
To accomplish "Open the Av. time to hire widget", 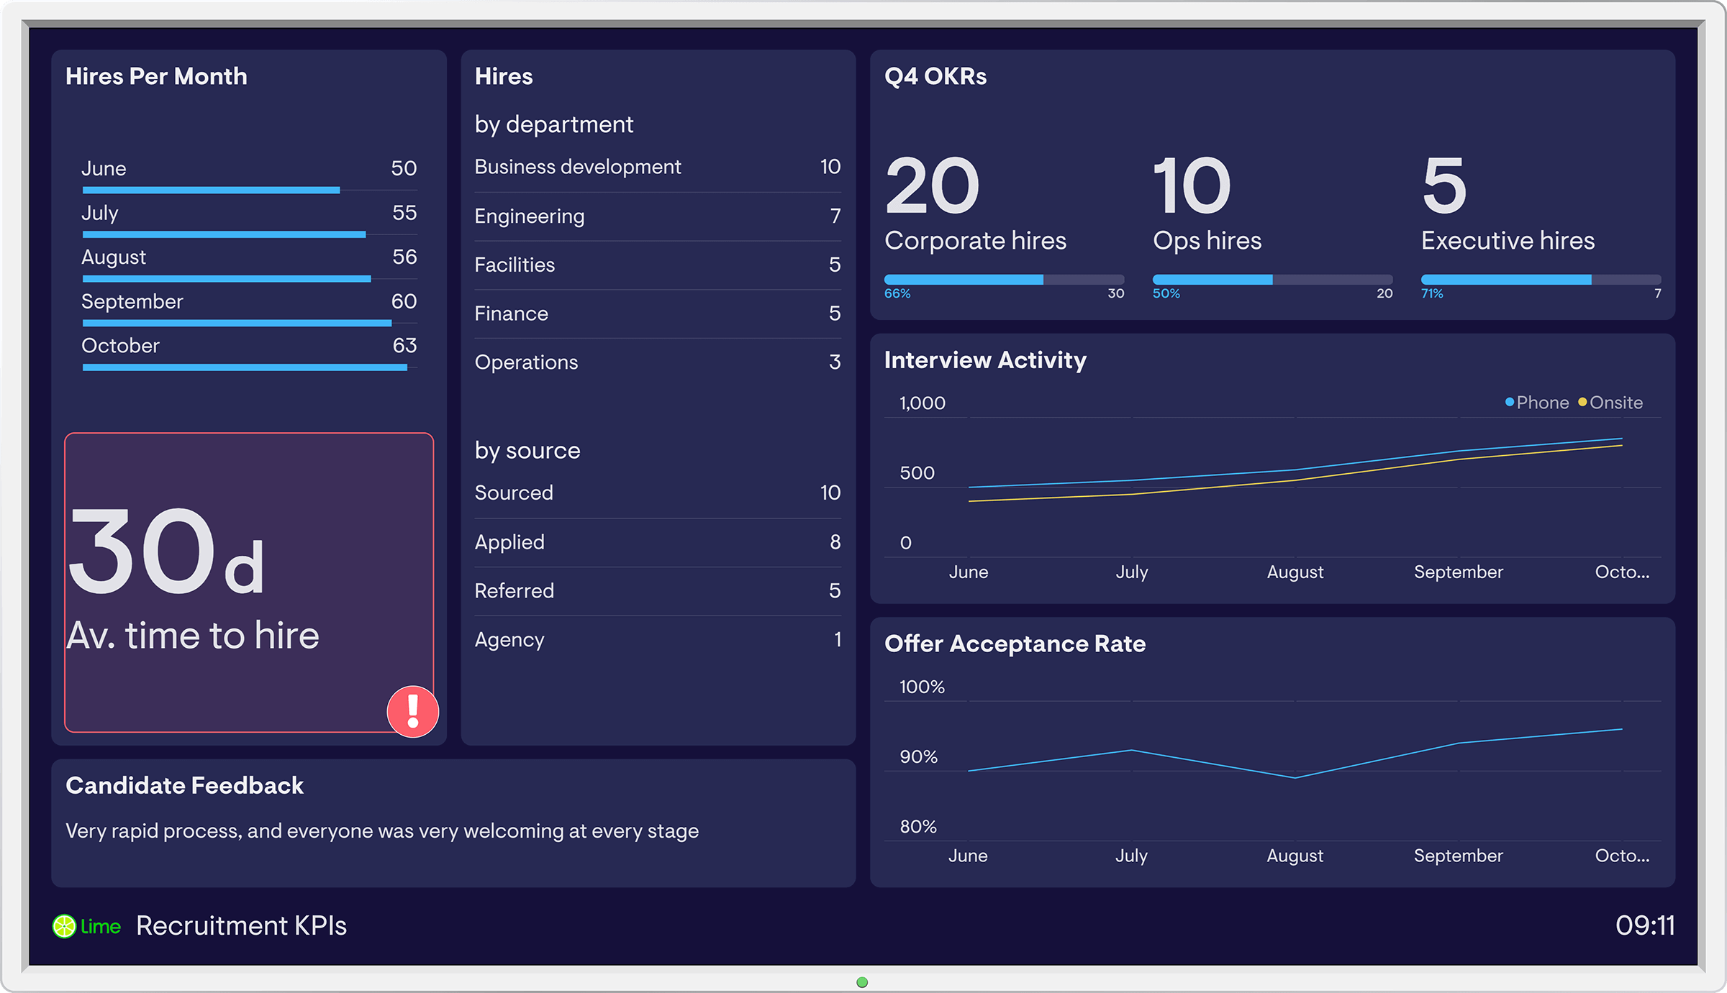I will tap(248, 582).
